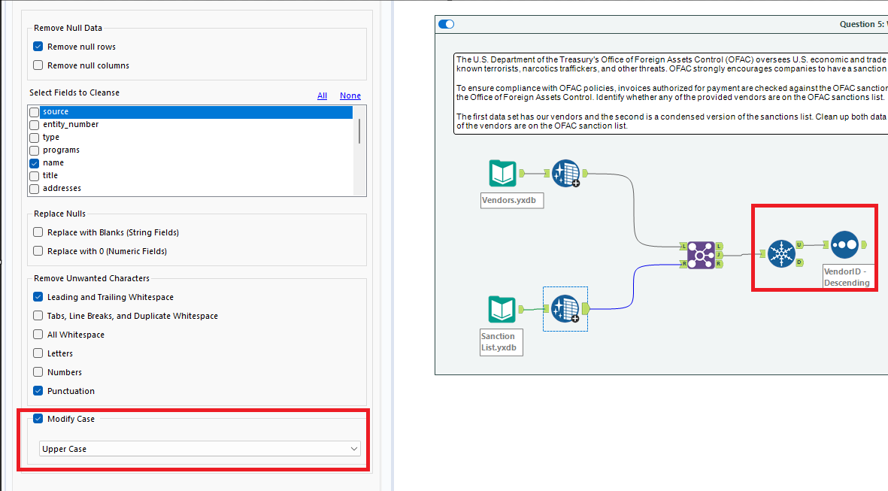Screen dimensions: 888x491
Task: Select the Sanction List.yxdb Input Data tool
Action: click(x=502, y=310)
